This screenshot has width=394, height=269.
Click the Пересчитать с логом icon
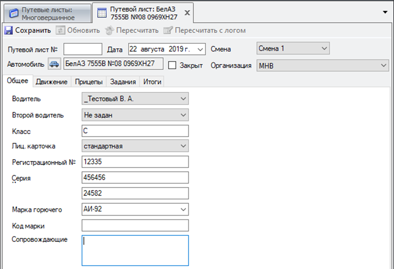pos(168,30)
